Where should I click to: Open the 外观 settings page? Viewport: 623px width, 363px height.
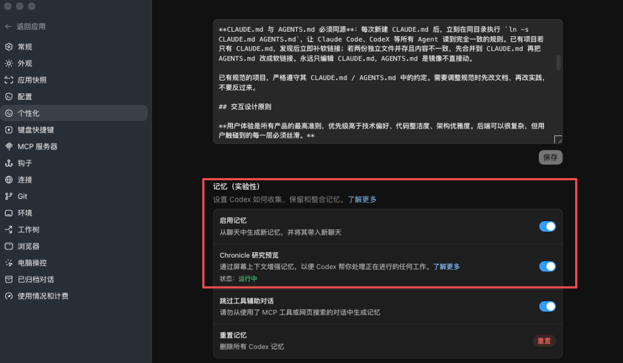pos(74,63)
